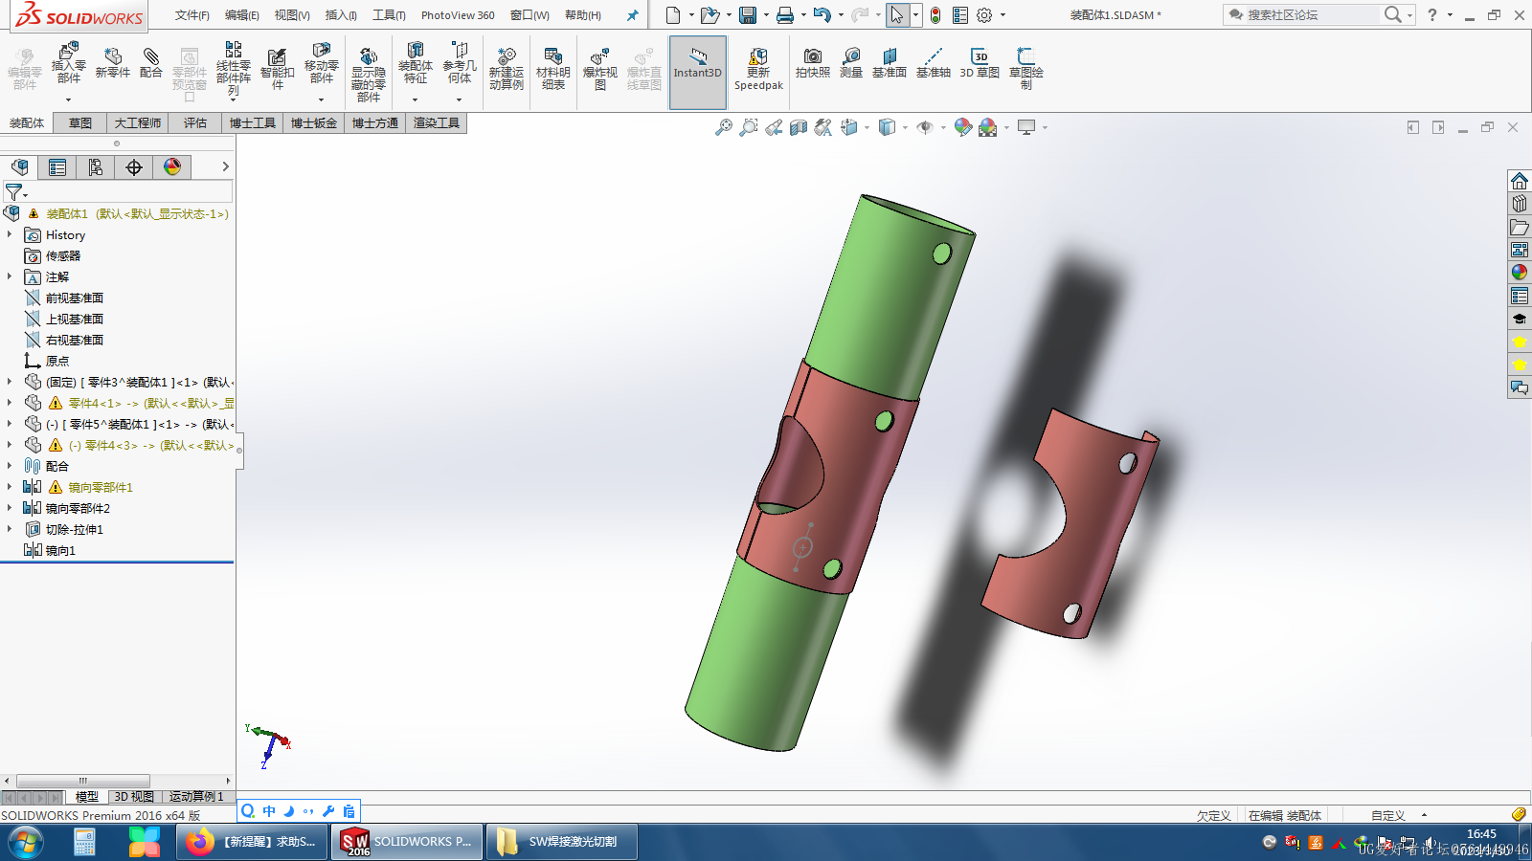Select the 3D 视图 bottom tab

(x=134, y=797)
